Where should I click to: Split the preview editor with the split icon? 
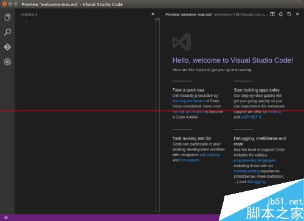pyautogui.click(x=272, y=14)
